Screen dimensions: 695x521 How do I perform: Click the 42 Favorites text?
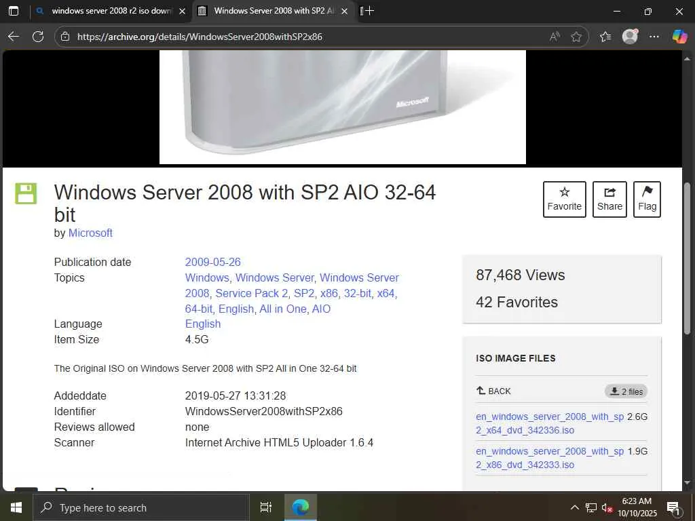pos(516,302)
